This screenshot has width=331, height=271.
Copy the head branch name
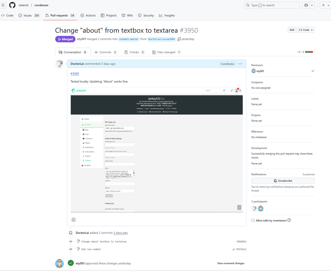pos(179,39)
